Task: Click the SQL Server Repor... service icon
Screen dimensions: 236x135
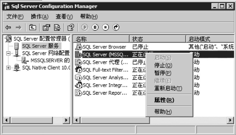Action: coord(78,93)
